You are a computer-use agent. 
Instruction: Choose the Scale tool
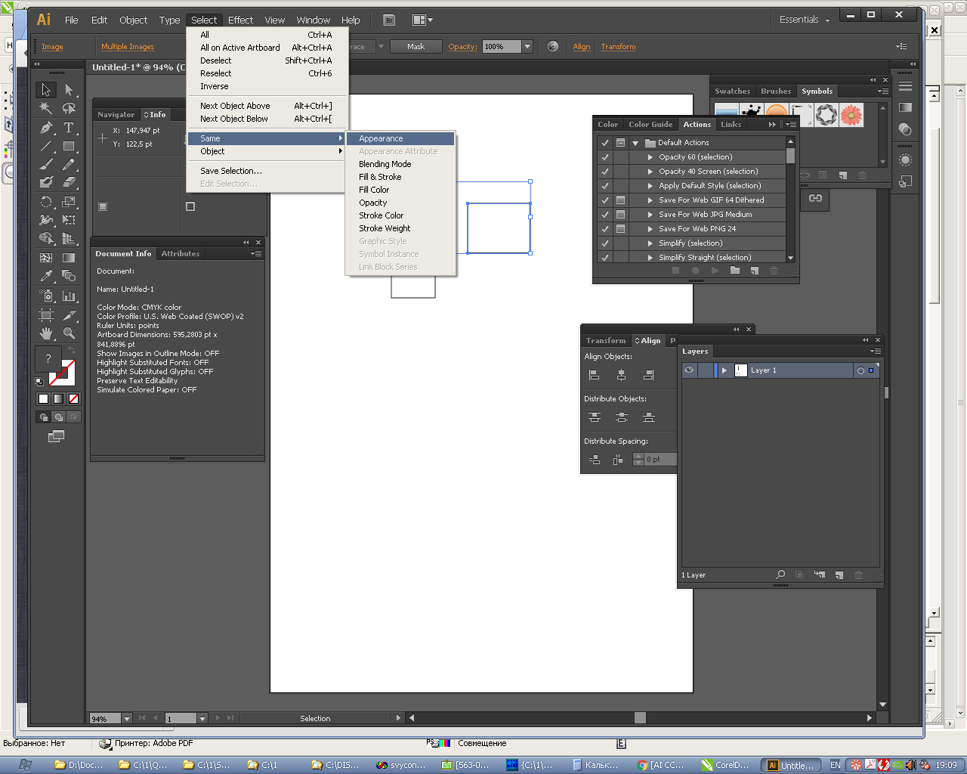pyautogui.click(x=69, y=202)
